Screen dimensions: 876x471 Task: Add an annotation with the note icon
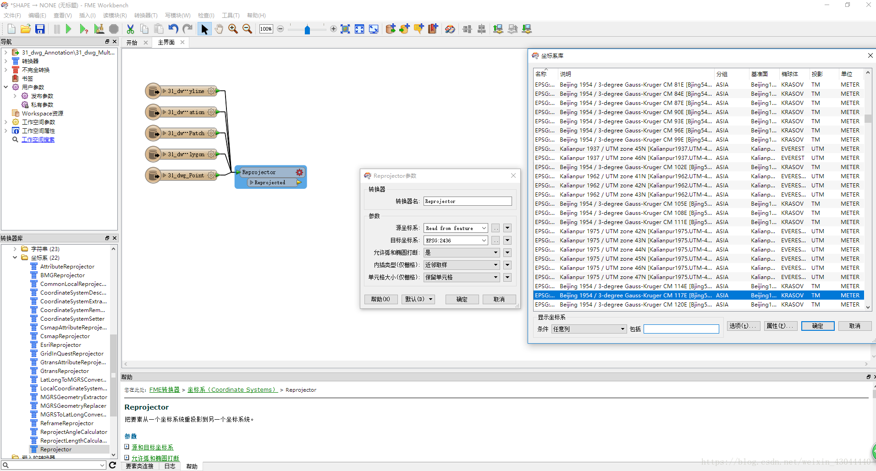point(419,29)
